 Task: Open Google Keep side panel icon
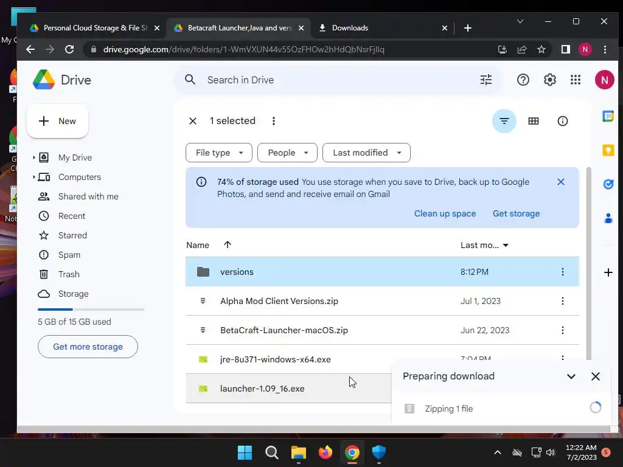(608, 151)
